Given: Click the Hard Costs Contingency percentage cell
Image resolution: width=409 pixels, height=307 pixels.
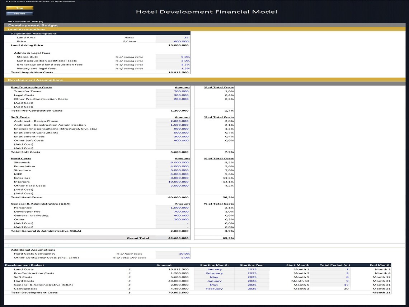Looking at the screenshot, I should point(174,253).
